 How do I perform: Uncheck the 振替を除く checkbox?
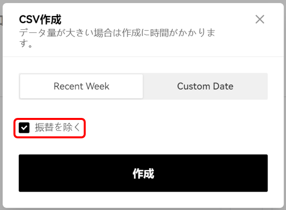point(24,128)
